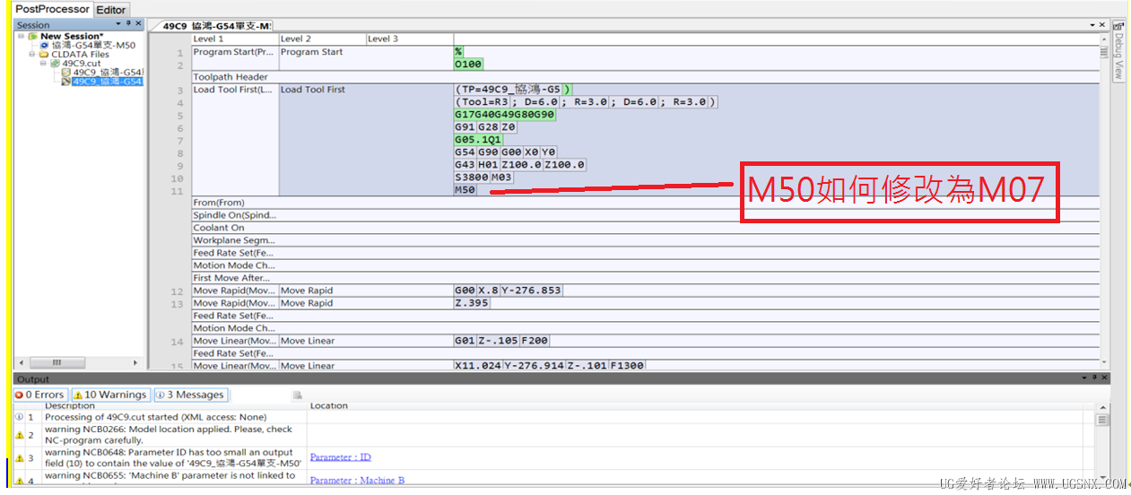Click the New Session icon in tree
Screen dimensions: 1131x495
tap(32, 37)
